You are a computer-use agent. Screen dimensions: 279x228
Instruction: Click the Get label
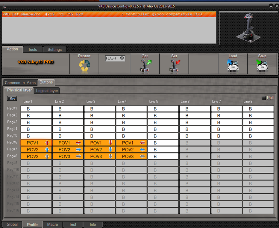pyautogui.click(x=145, y=56)
